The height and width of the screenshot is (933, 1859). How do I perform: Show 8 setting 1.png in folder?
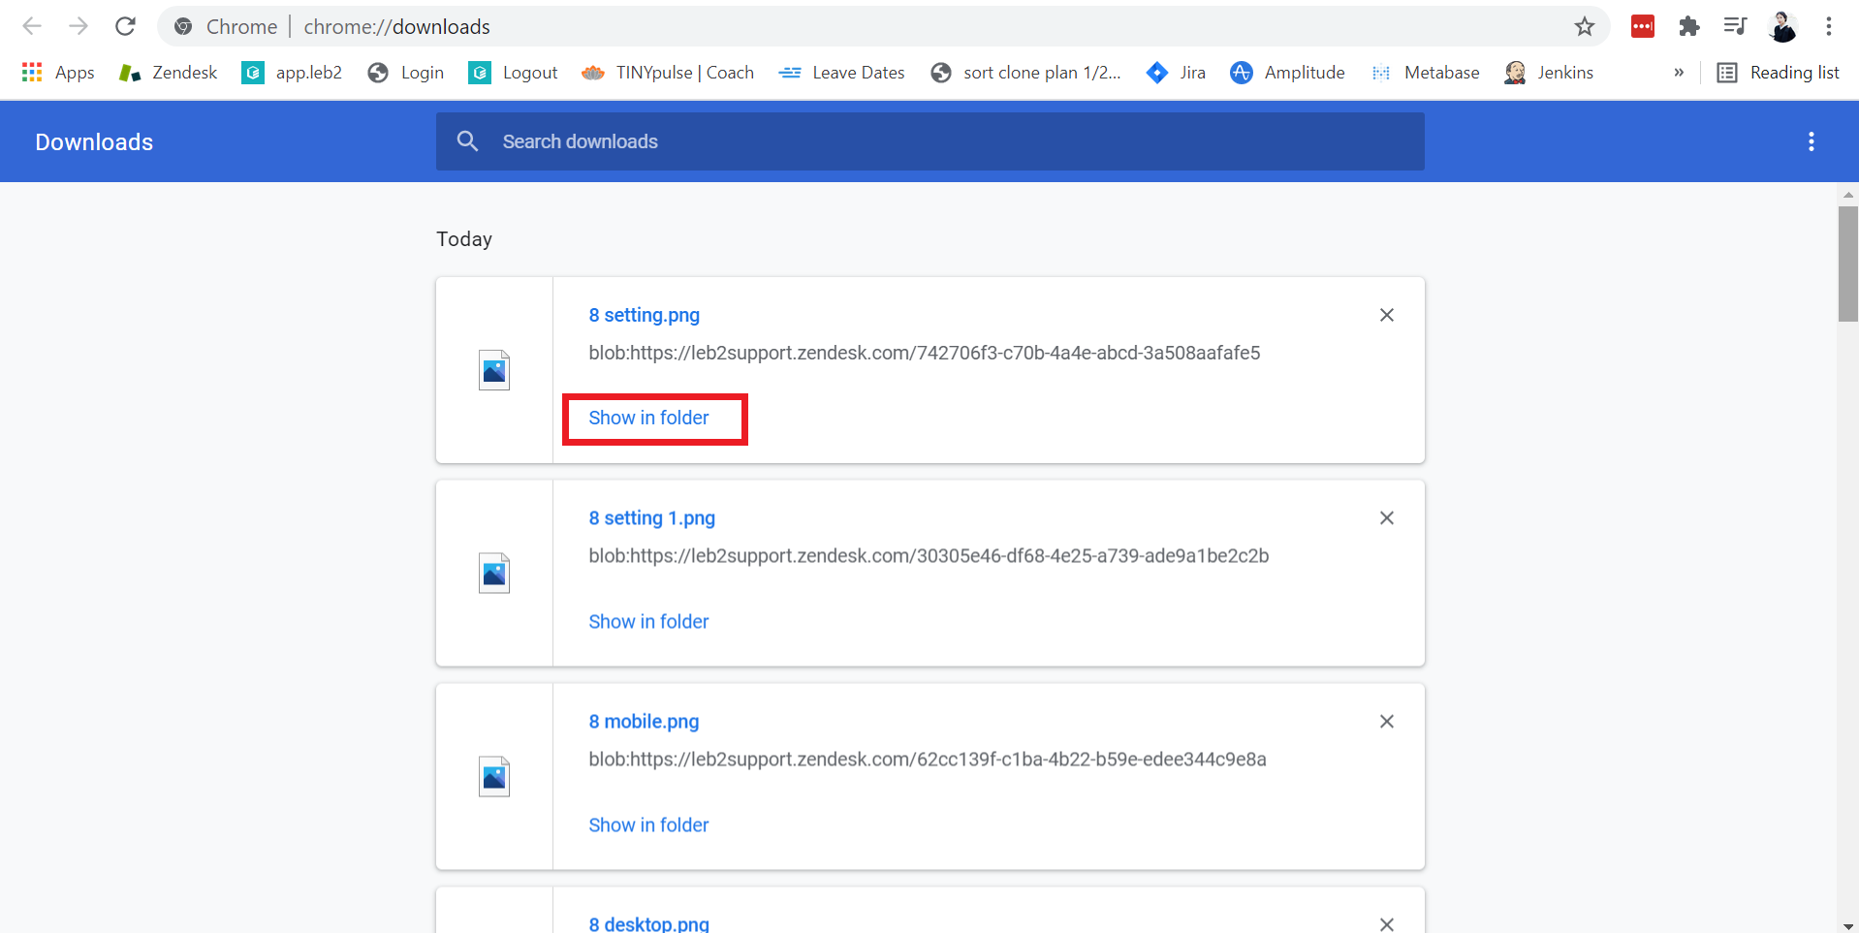648,621
